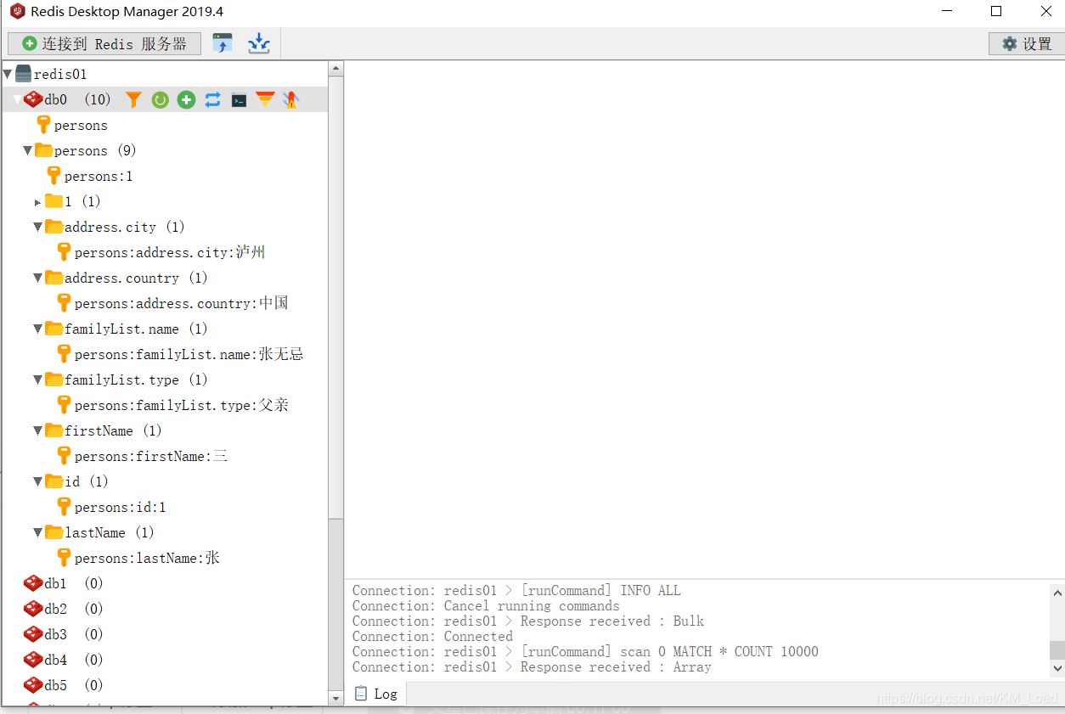Viewport: 1065px width, 714px height.
Task: Click key icon of persons:firstName:三
Action: pos(64,456)
